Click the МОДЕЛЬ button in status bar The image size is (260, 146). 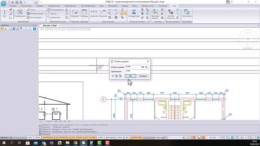point(158,137)
